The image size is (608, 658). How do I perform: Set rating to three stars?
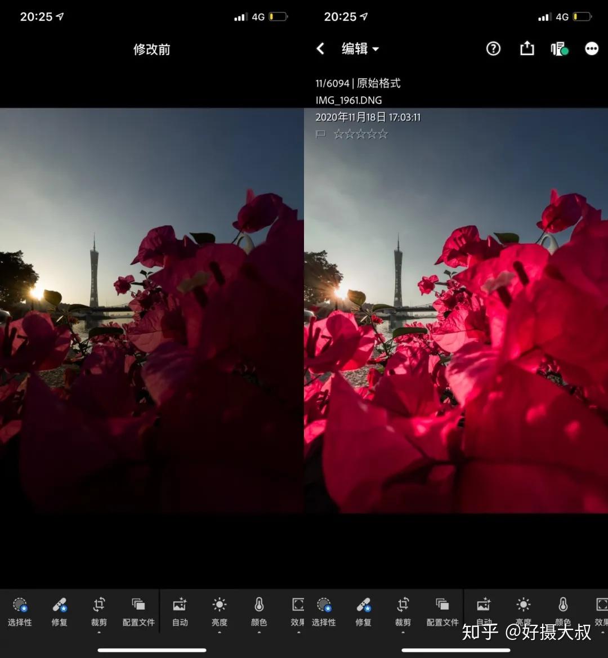click(x=361, y=135)
